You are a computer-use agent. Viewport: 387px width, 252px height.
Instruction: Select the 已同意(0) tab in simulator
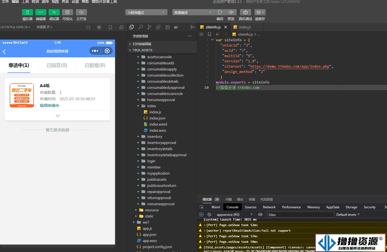[57, 65]
